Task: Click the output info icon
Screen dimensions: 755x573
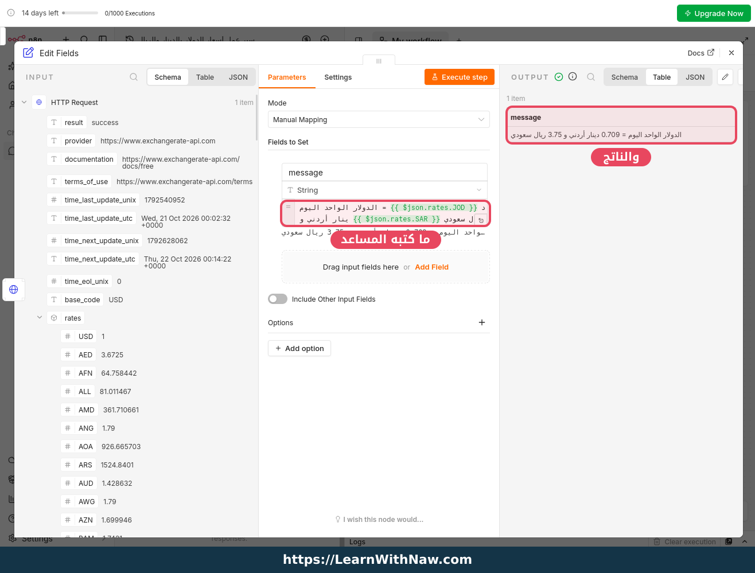Action: pos(573,76)
